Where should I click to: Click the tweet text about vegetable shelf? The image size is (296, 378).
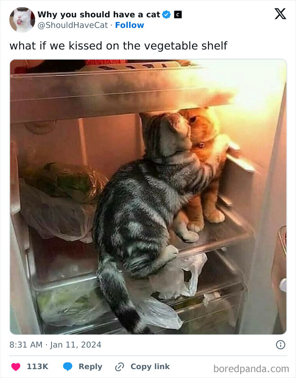(118, 46)
